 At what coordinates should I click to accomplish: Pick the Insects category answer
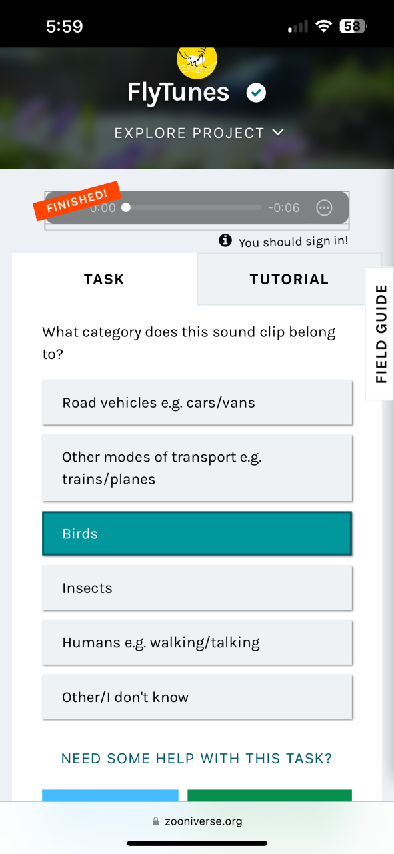197,588
